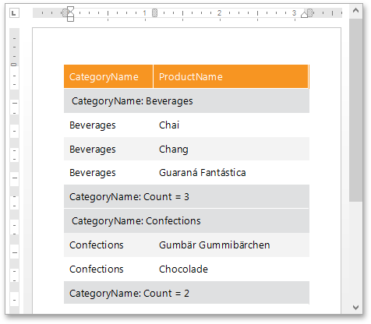
Task: Click the zero mark on vertical ruler
Action: click(x=14, y=65)
